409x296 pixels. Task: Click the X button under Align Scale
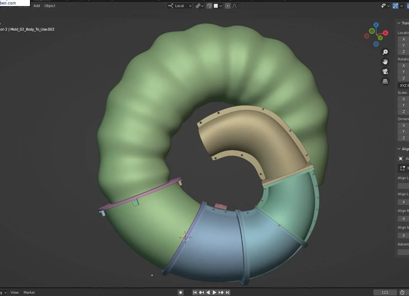403,236
